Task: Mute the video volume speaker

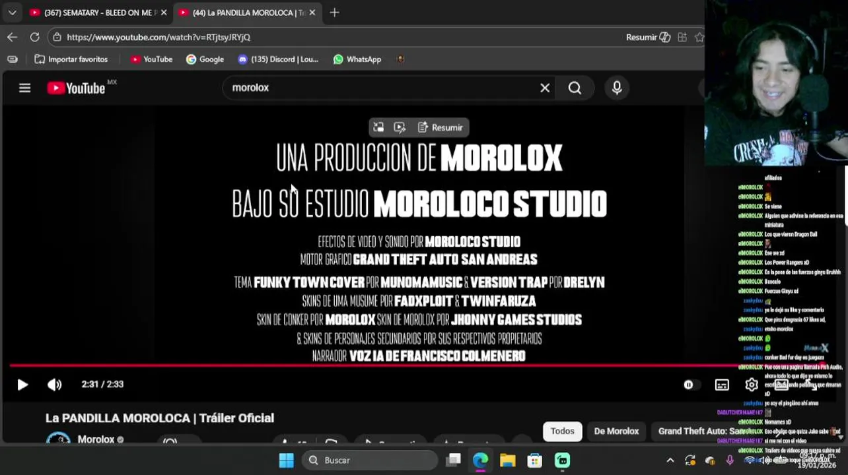Action: [x=55, y=385]
